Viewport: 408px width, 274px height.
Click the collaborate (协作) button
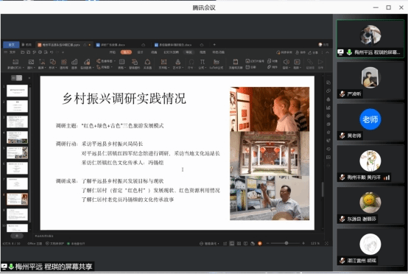(300, 52)
